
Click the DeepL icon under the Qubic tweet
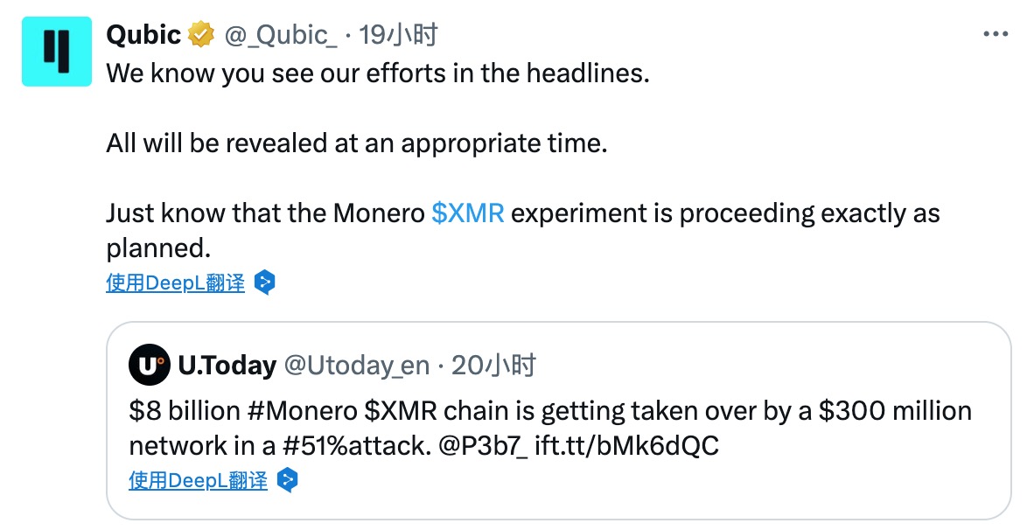[264, 282]
